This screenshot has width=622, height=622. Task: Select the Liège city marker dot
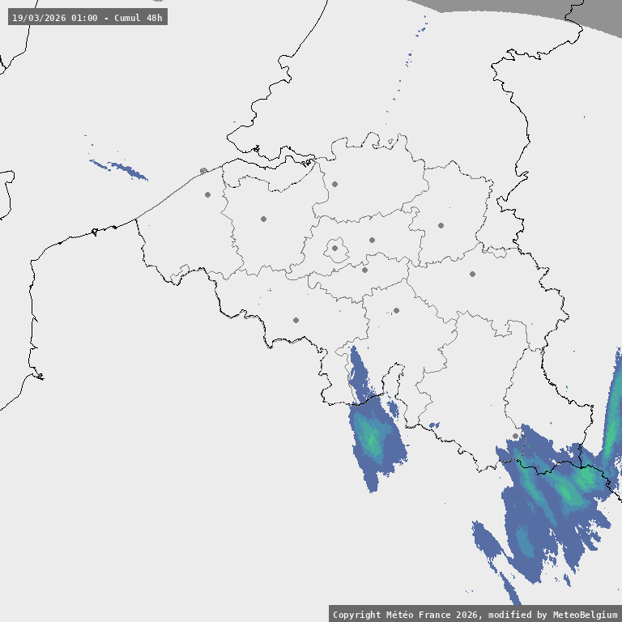472,274
